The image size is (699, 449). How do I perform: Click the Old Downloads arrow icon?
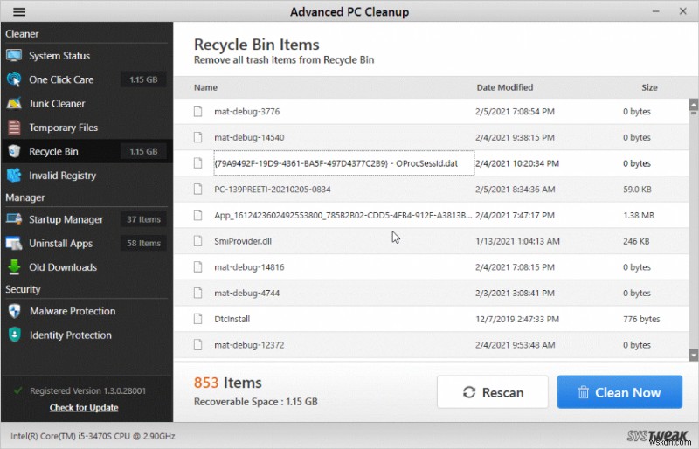click(13, 267)
